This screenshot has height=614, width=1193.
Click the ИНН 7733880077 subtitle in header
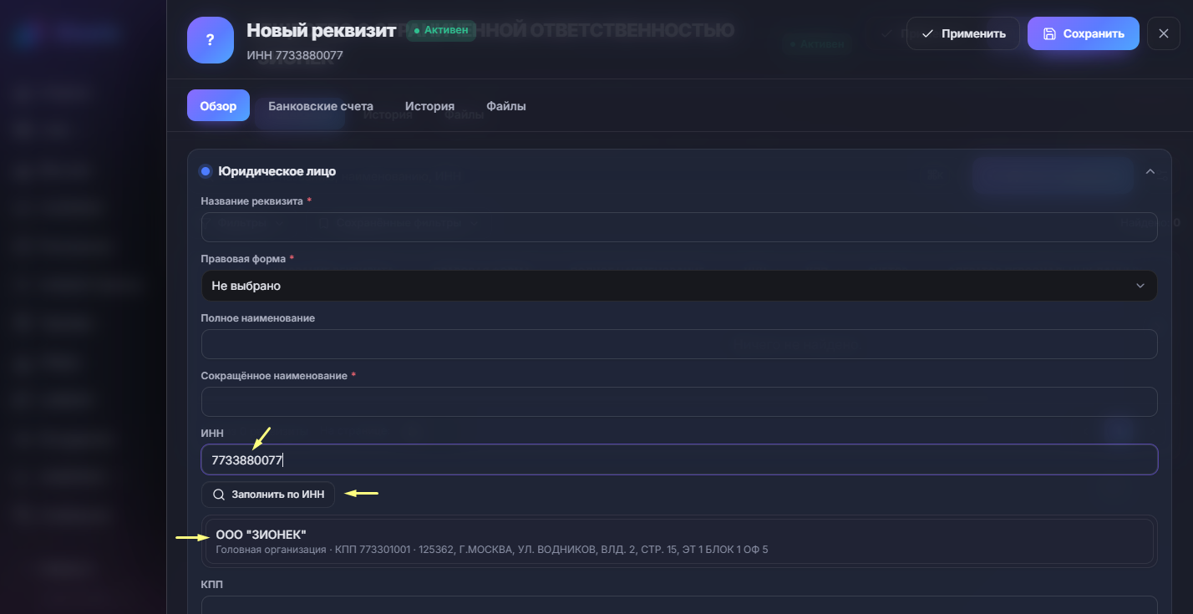tap(295, 55)
